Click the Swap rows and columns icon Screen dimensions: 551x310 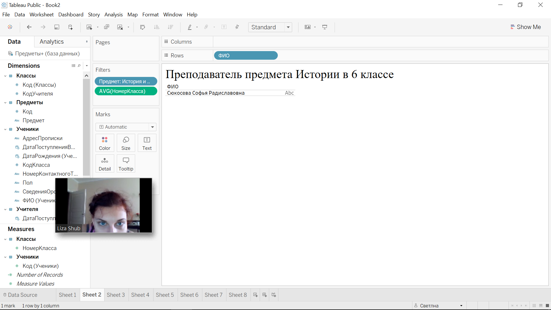click(143, 27)
